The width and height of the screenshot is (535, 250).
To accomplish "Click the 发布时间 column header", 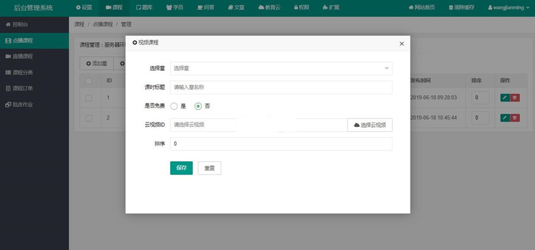I will (x=421, y=80).
